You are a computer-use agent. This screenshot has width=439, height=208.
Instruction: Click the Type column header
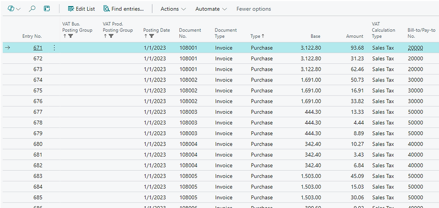tap(257, 36)
